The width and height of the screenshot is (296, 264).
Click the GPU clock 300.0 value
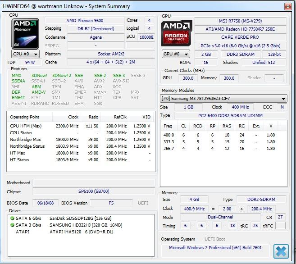(188, 78)
